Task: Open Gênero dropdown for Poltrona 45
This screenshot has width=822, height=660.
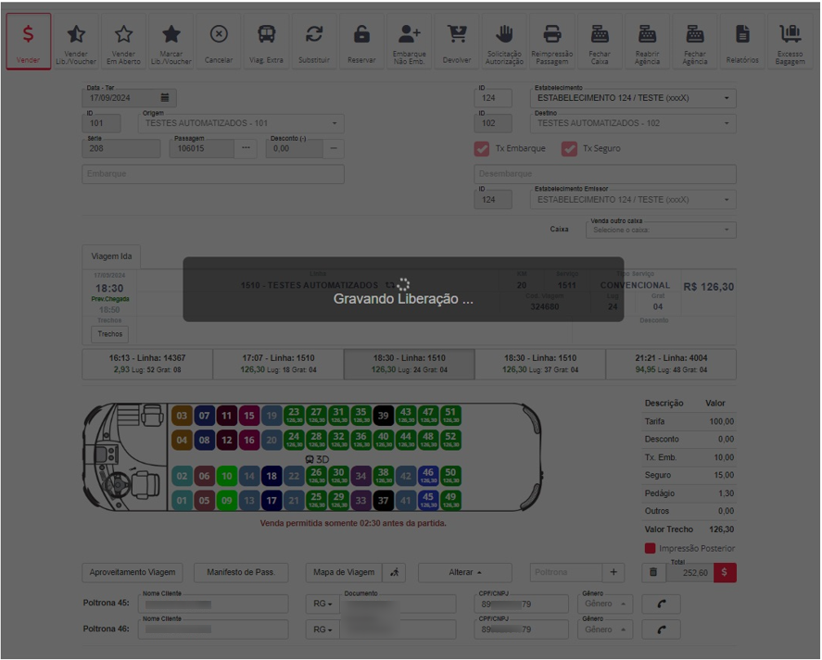Action: [605, 604]
